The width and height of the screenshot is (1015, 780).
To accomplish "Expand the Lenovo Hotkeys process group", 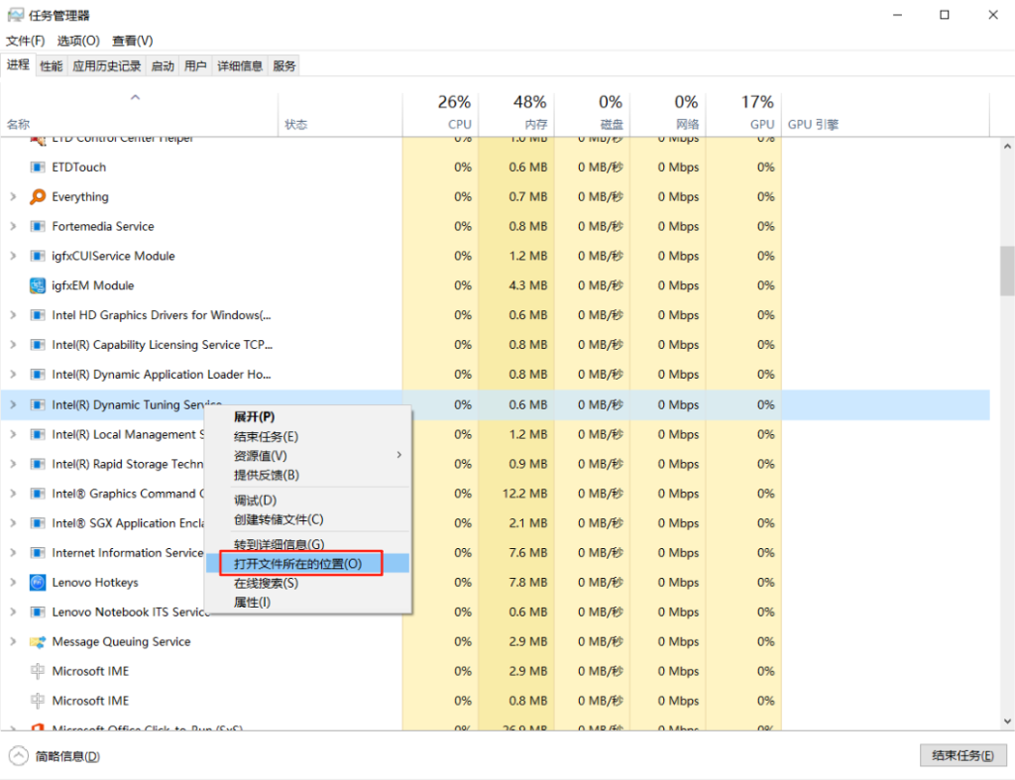I will (13, 583).
